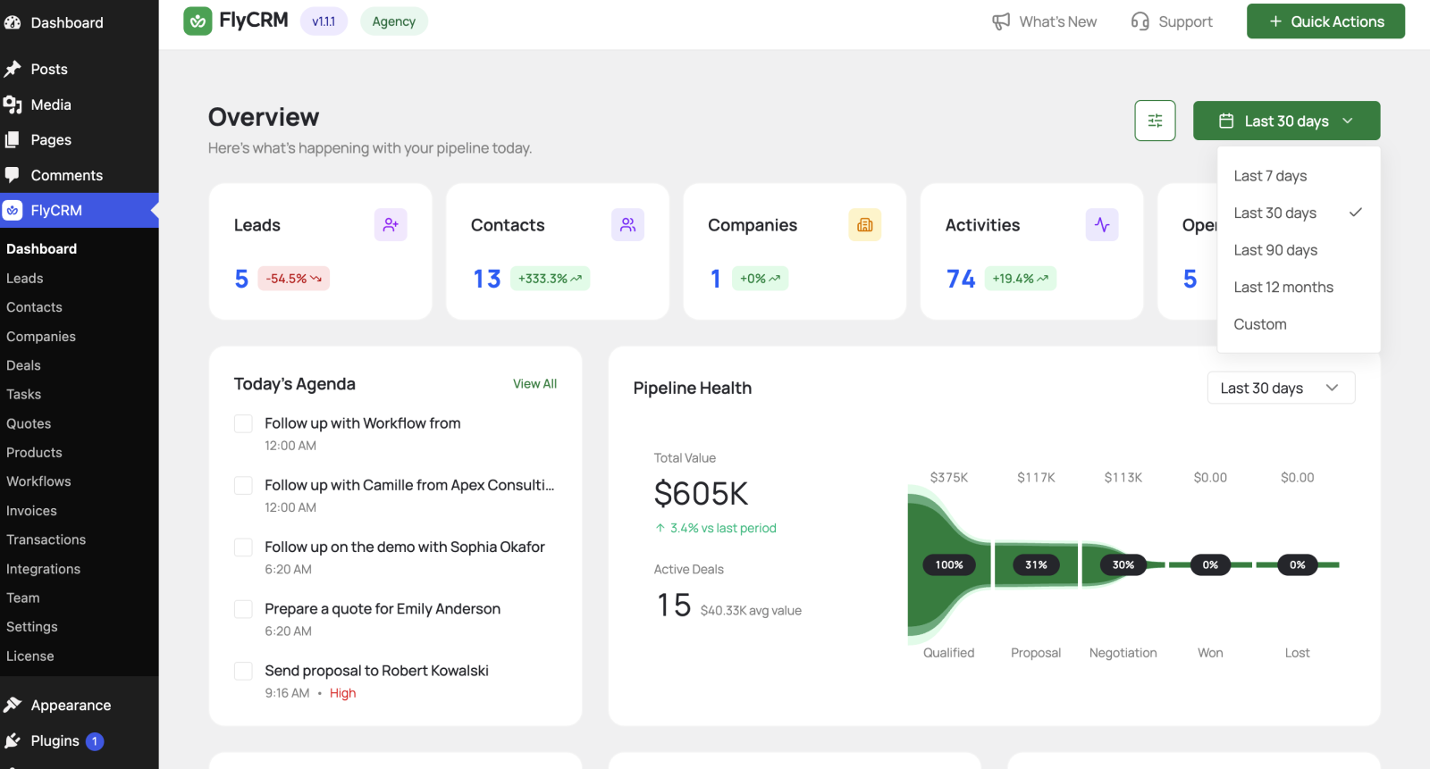The image size is (1430, 769).
Task: Open Workflows in the FlyCRM sidebar
Action: coord(38,481)
